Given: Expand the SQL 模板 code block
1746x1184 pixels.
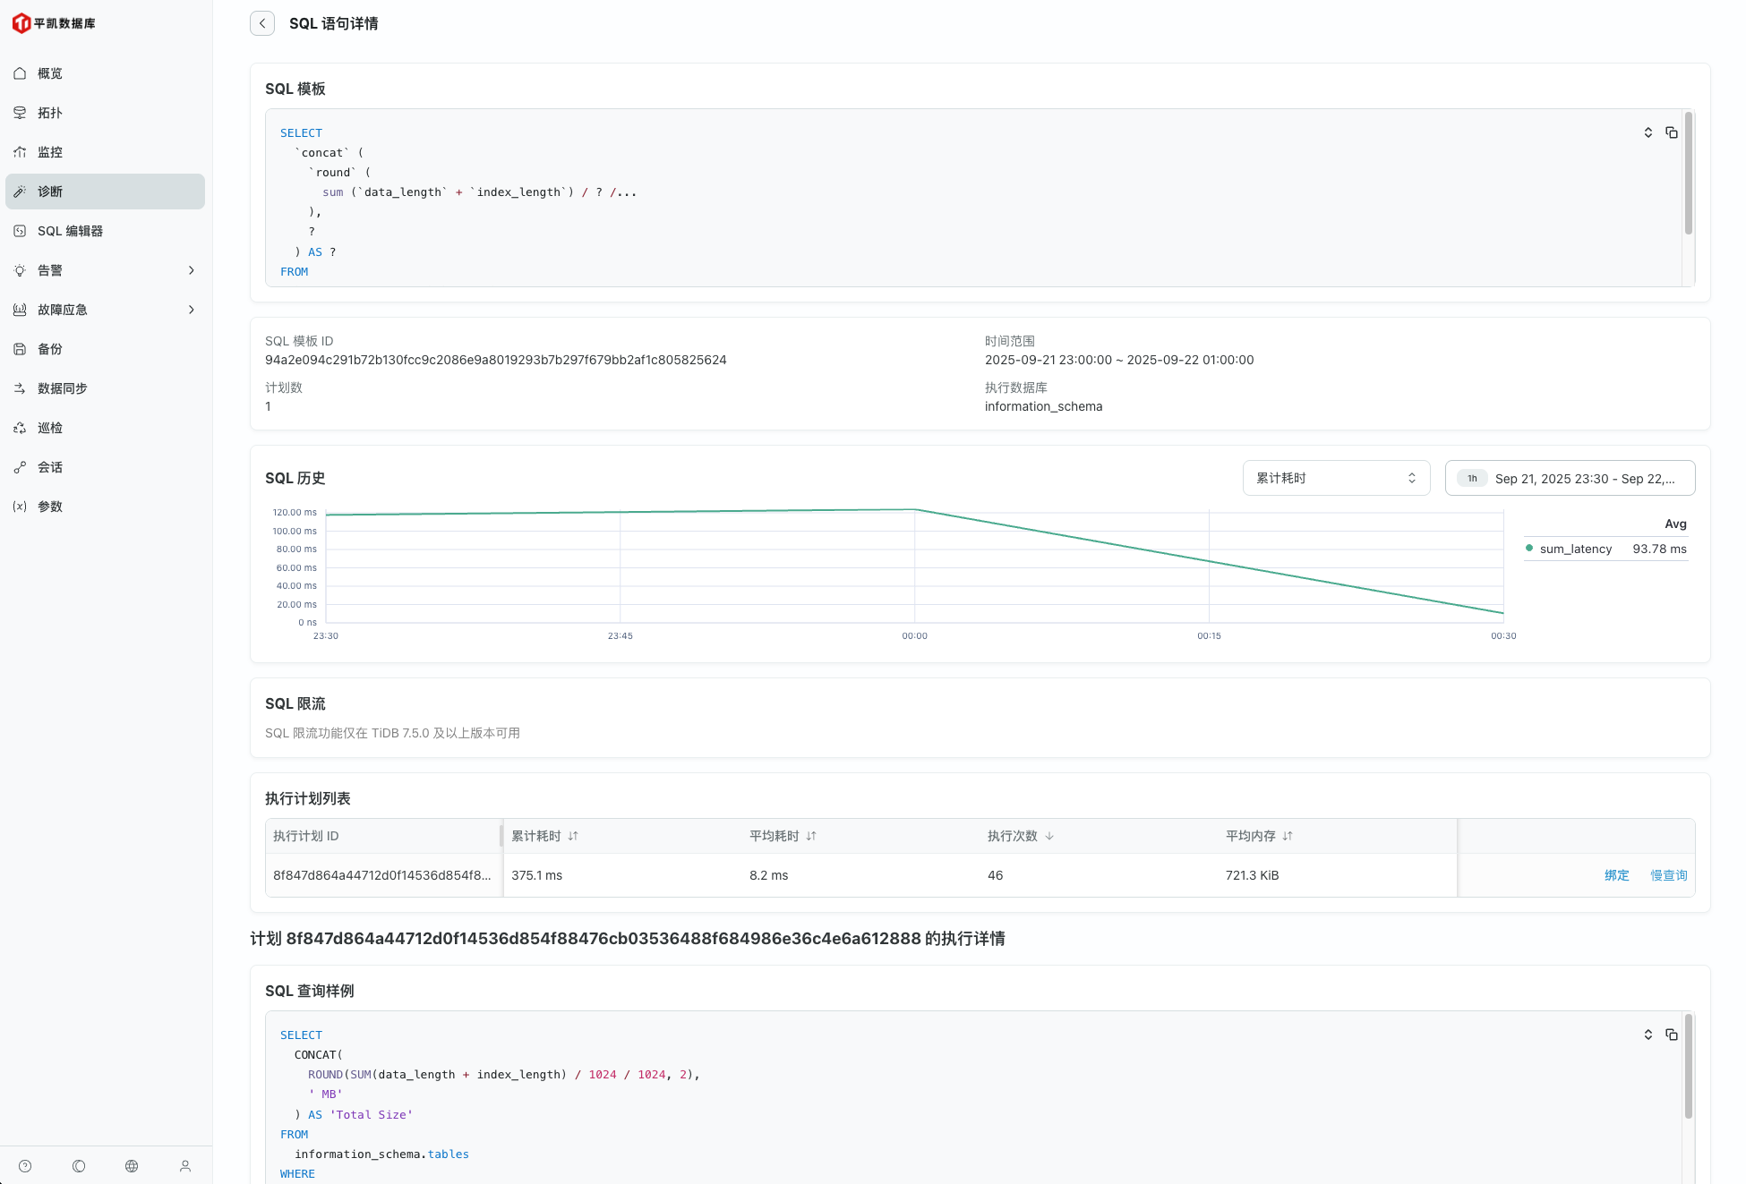Looking at the screenshot, I should (1648, 132).
